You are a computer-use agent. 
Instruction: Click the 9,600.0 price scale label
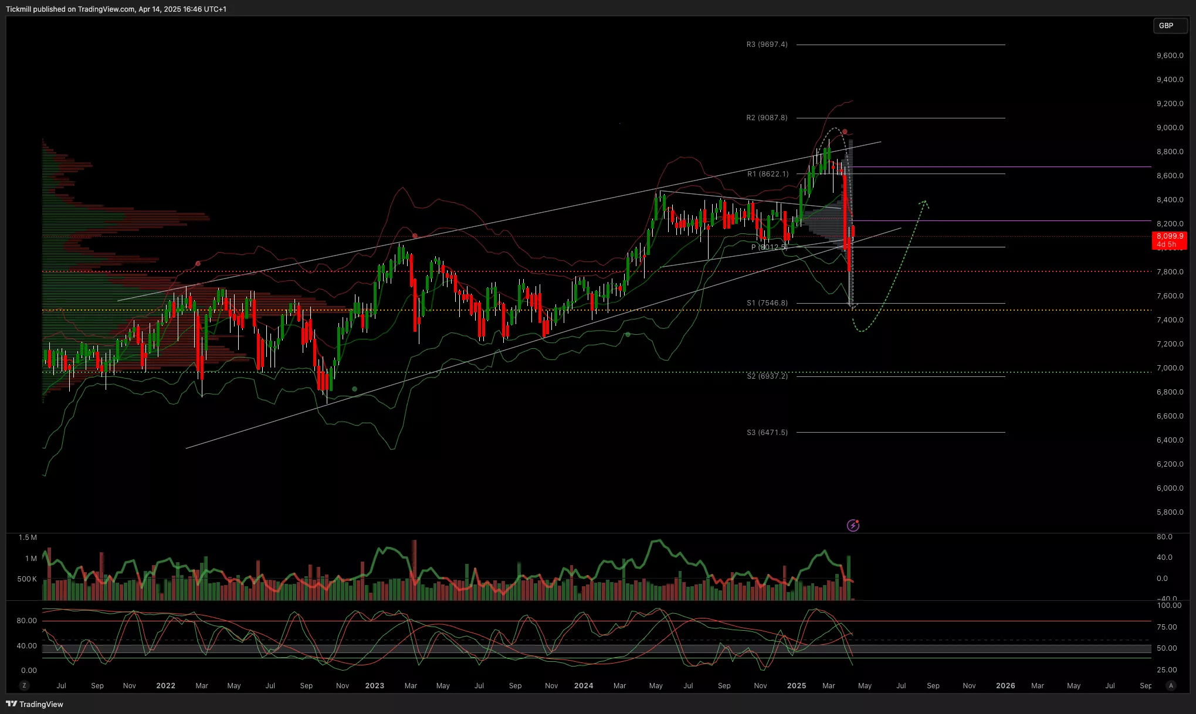click(x=1170, y=56)
